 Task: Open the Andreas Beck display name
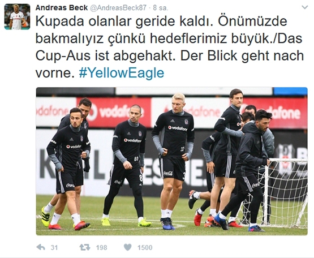(62, 7)
